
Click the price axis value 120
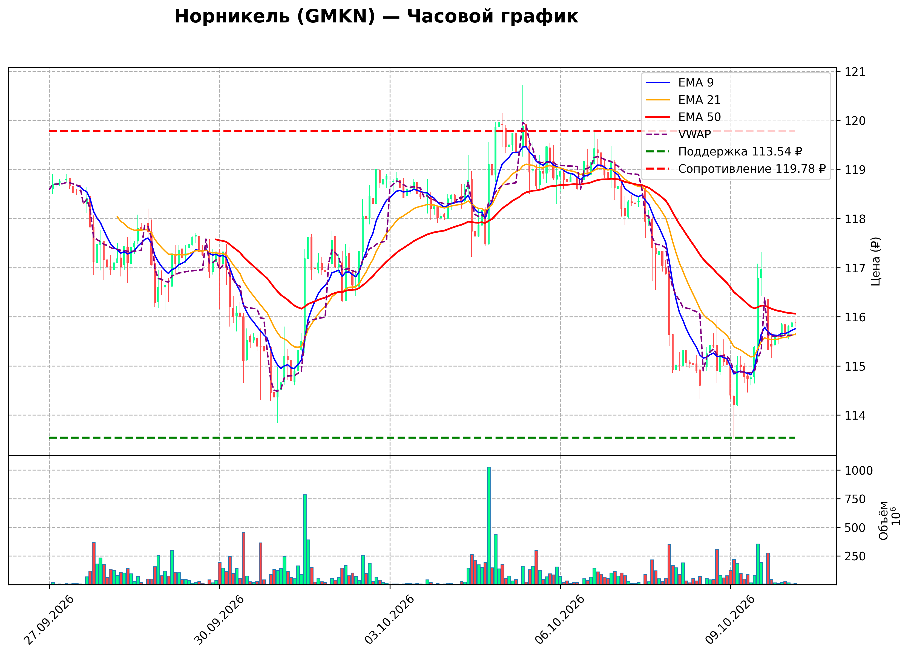pos(855,121)
